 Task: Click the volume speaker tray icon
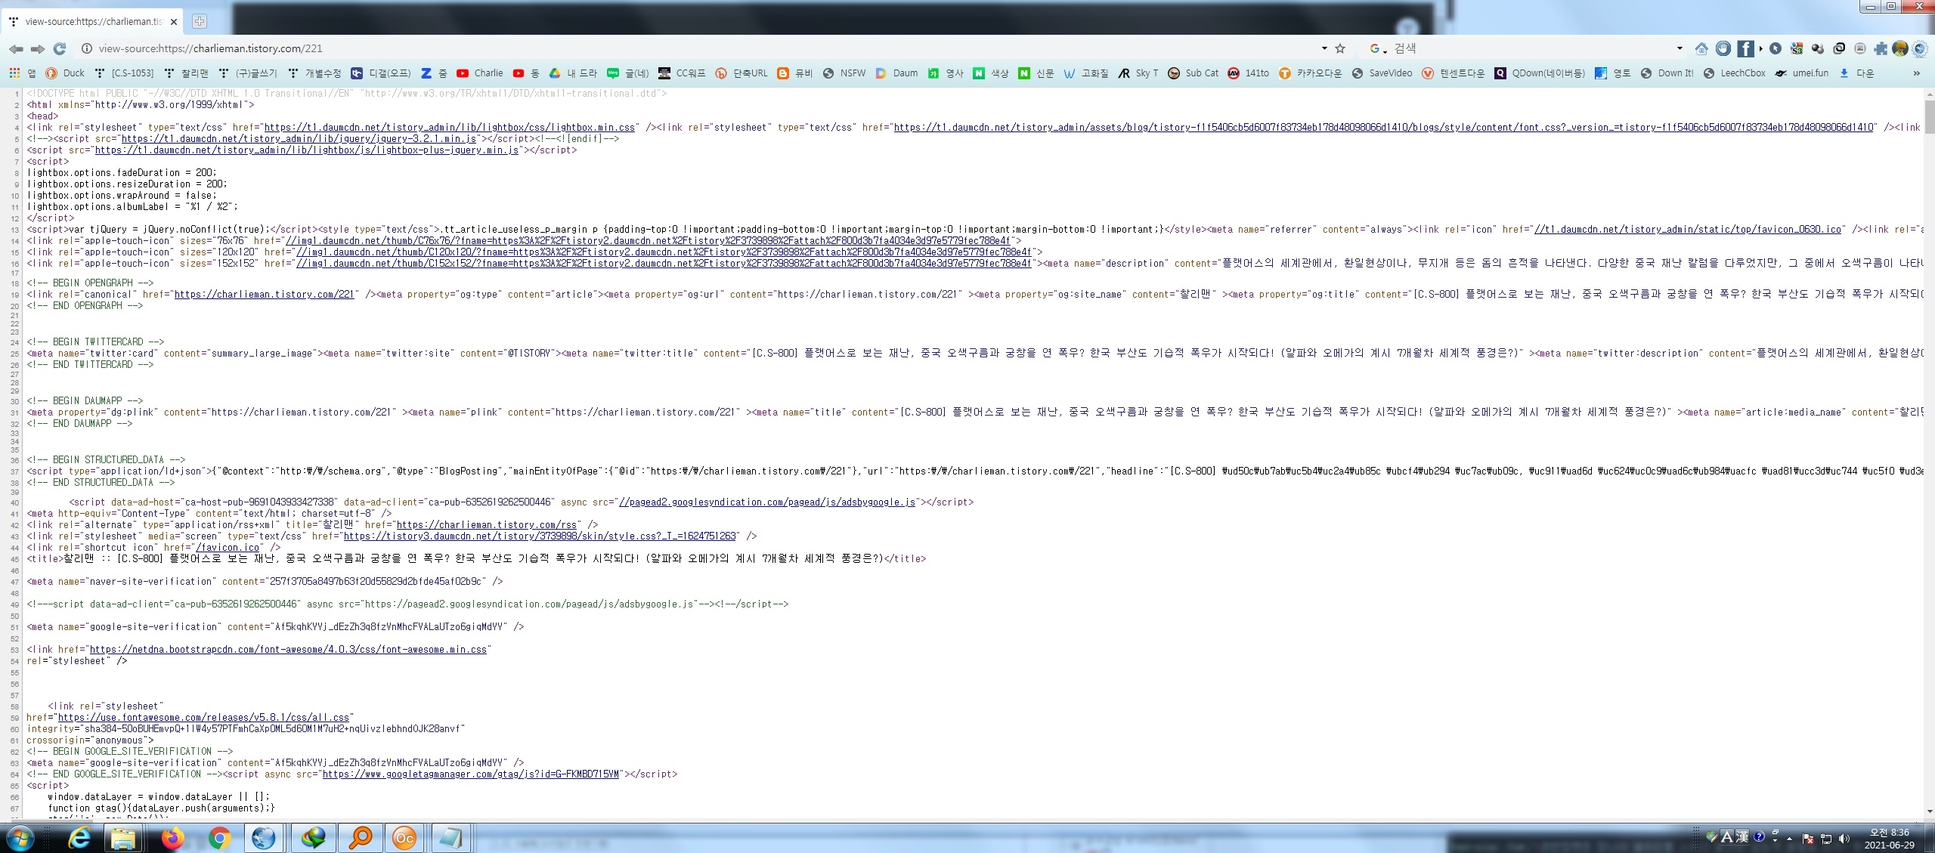point(1844,839)
